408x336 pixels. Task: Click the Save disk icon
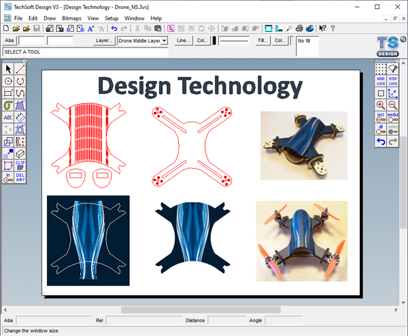tap(37, 29)
